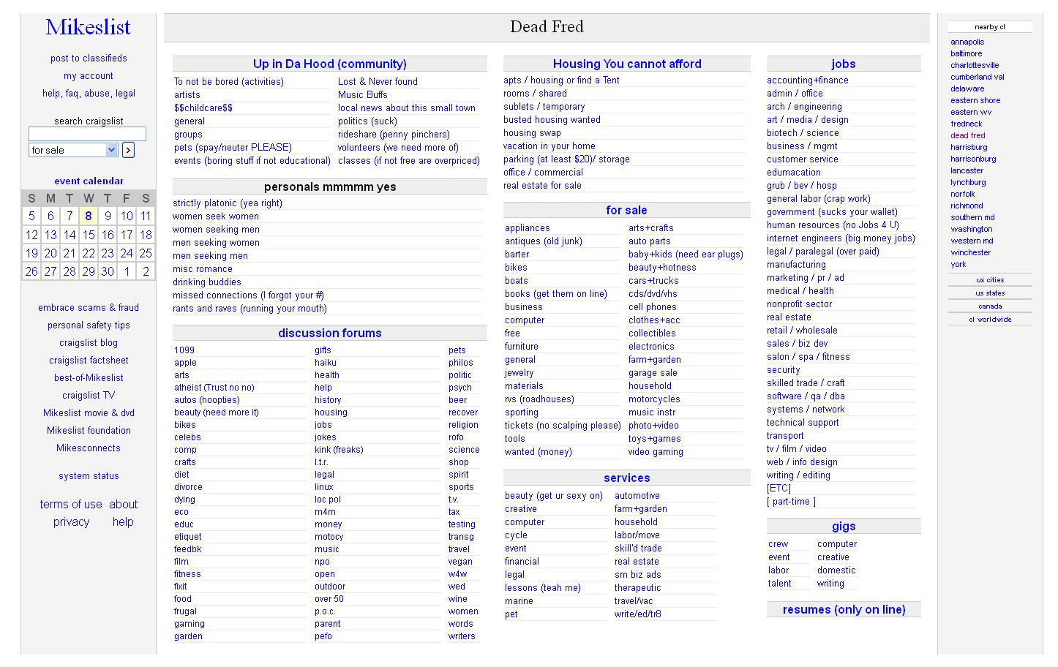Open the 'for sale' search category dropdown
1058x667 pixels.
tap(73, 150)
